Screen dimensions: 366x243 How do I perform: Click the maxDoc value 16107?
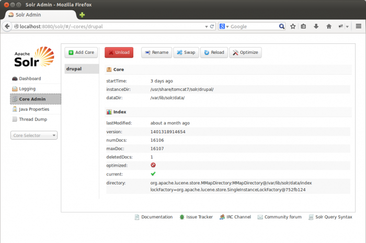coord(157,148)
